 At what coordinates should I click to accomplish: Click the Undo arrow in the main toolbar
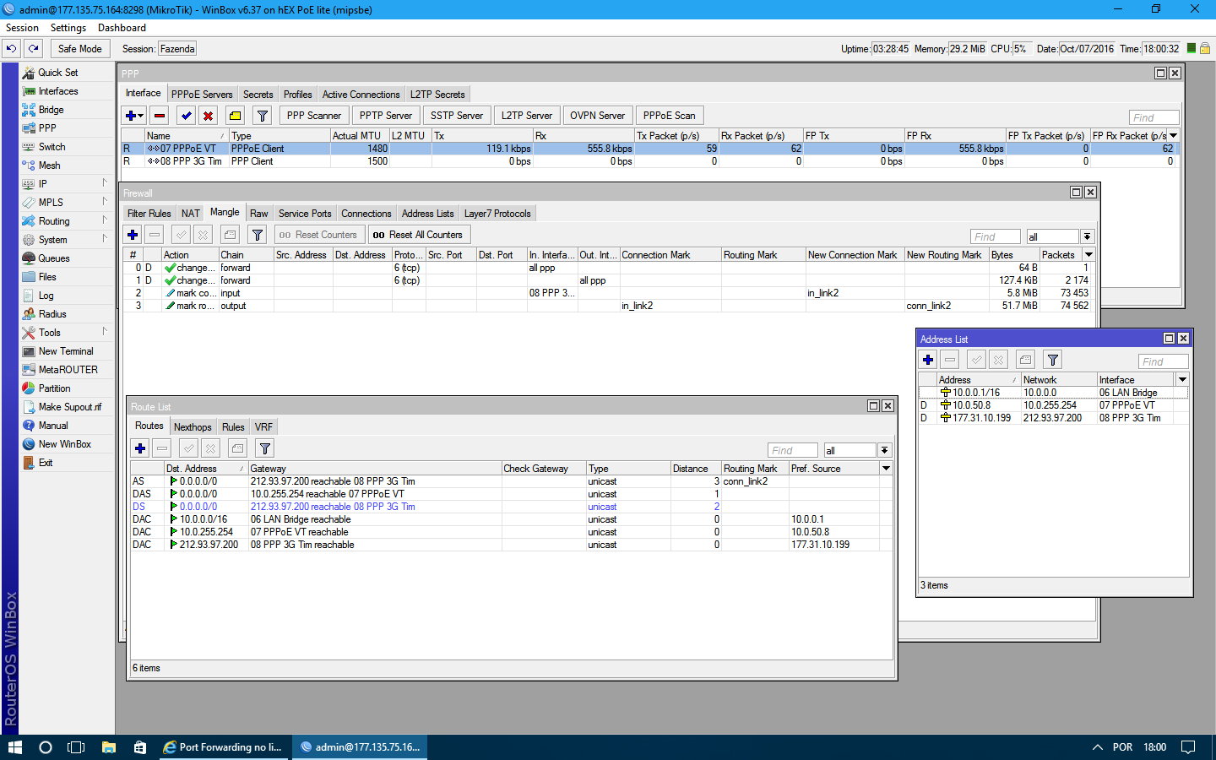(x=11, y=49)
